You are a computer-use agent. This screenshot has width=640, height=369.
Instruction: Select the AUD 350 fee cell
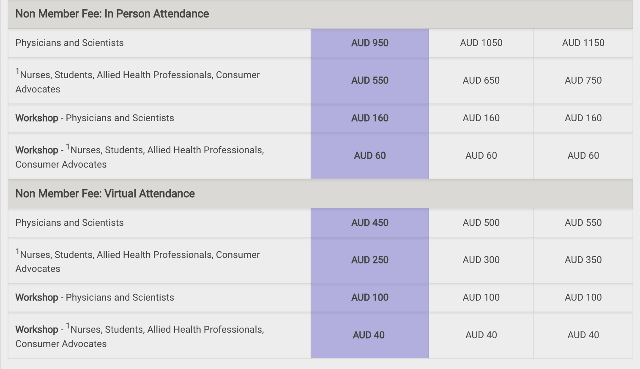click(x=583, y=260)
